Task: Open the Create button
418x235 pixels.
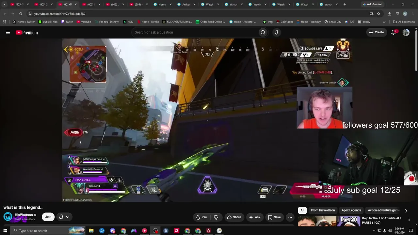Action: (x=376, y=32)
